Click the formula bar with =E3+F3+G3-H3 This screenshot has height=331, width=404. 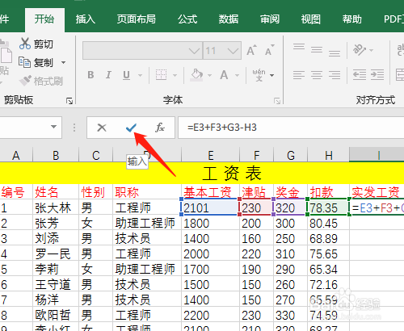(x=291, y=128)
